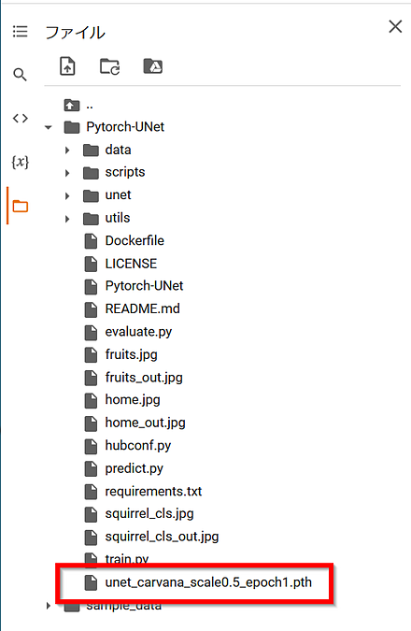Open the table of contents sidebar icon

point(20,31)
